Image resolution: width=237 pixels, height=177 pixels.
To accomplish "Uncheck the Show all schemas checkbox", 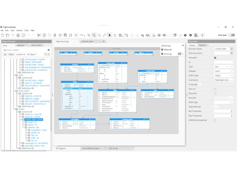I will click(162, 50).
